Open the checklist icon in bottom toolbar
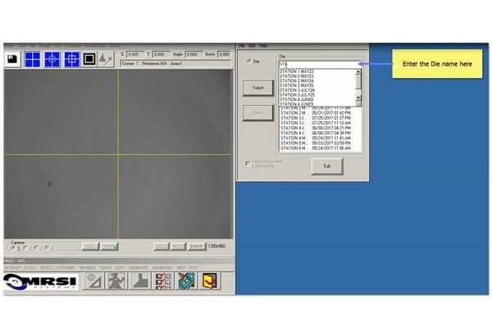Viewport: 492px width, 328px height. pyautogui.click(x=163, y=281)
